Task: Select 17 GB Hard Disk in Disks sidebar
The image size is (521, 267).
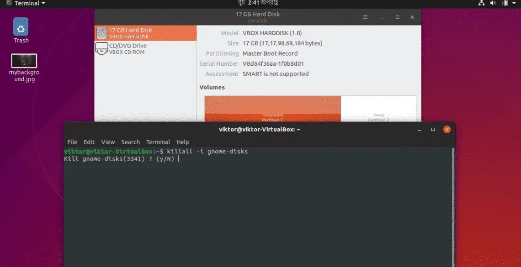Action: click(145, 33)
